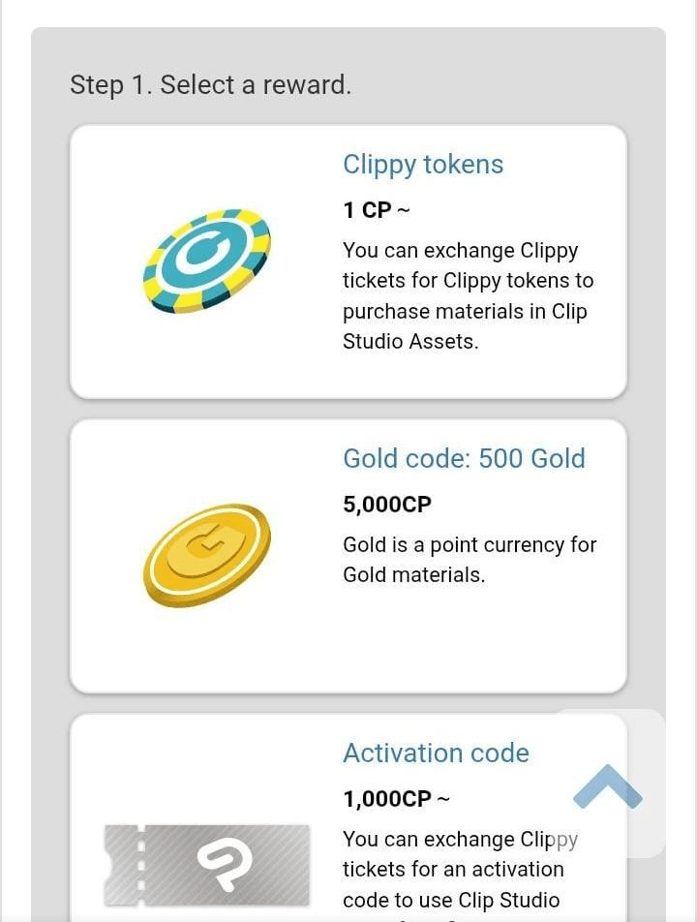Open the Activation code title link

pos(436,753)
